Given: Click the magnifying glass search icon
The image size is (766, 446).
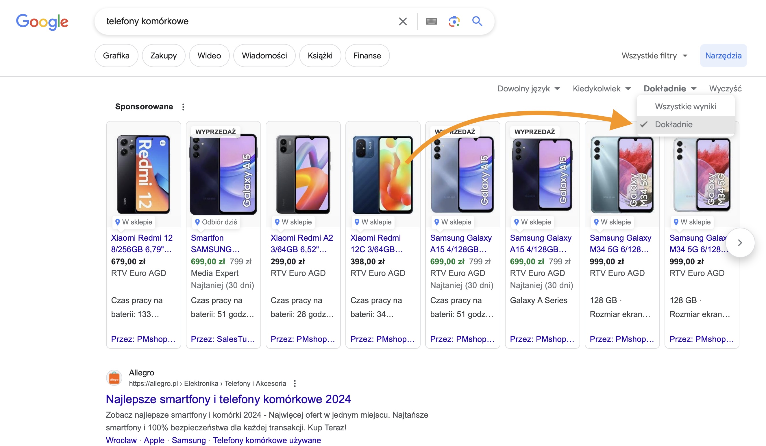Looking at the screenshot, I should click(477, 21).
